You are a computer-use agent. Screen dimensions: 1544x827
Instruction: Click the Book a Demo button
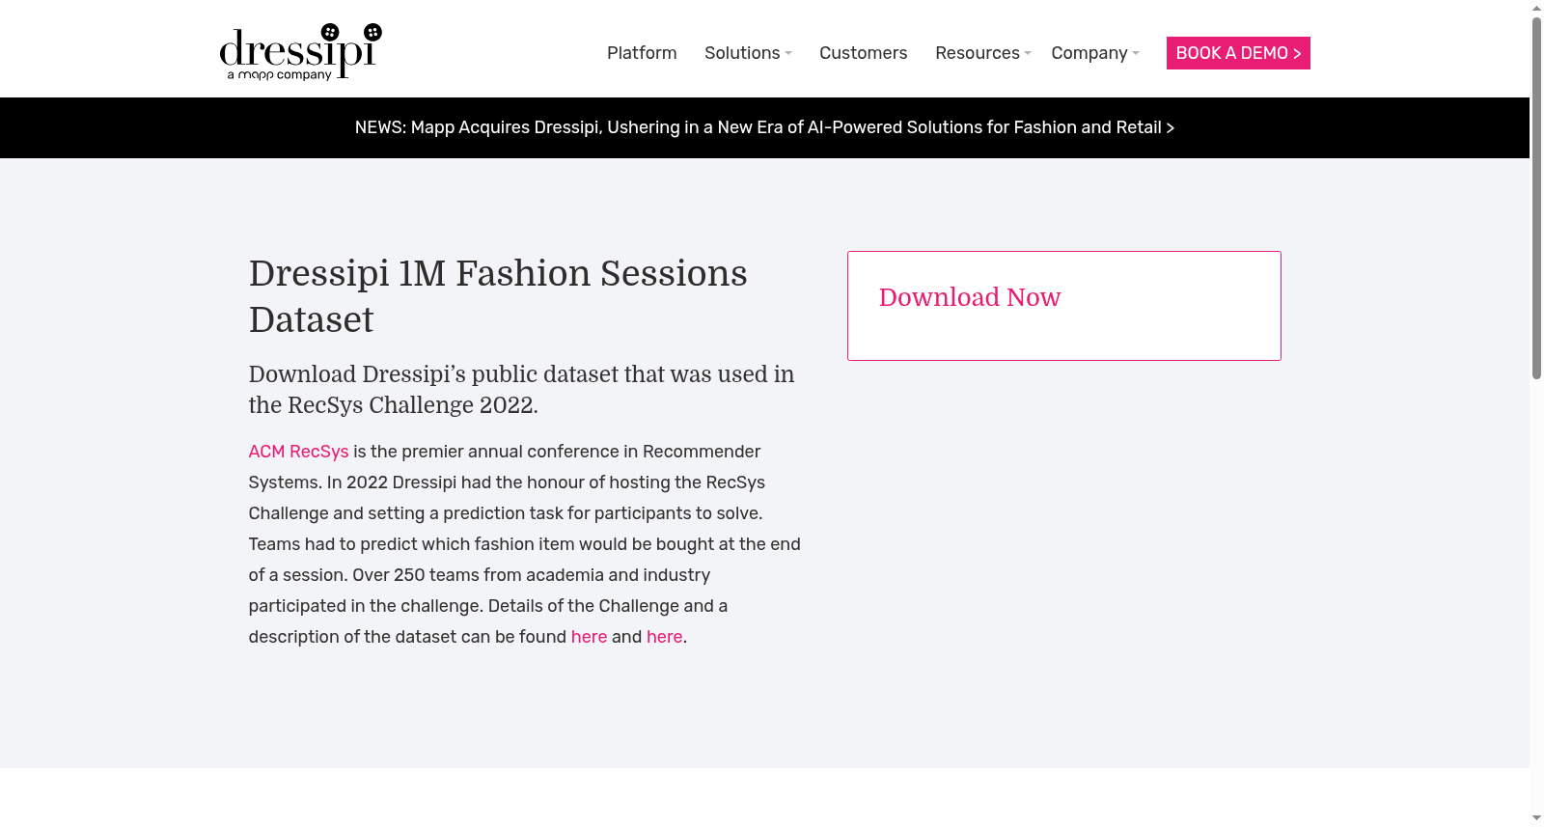1238,53
